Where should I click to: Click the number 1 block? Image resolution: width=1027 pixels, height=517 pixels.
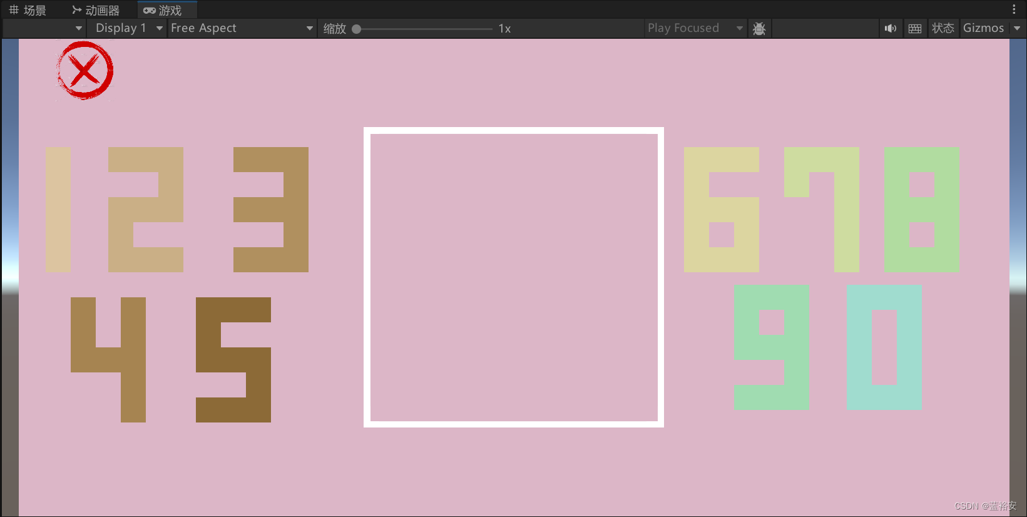coord(58,210)
